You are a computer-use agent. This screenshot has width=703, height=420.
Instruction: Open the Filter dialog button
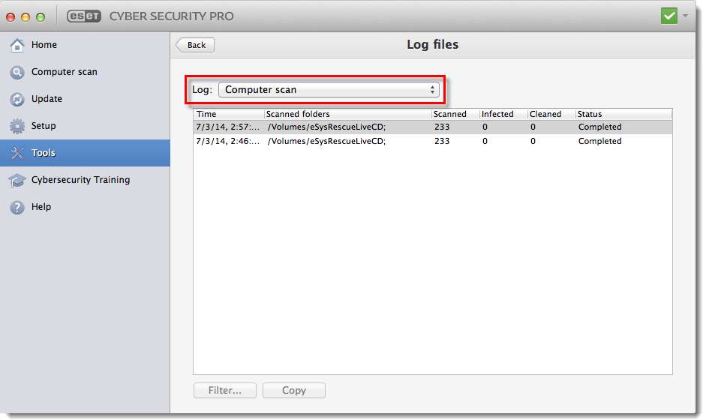[x=225, y=390]
